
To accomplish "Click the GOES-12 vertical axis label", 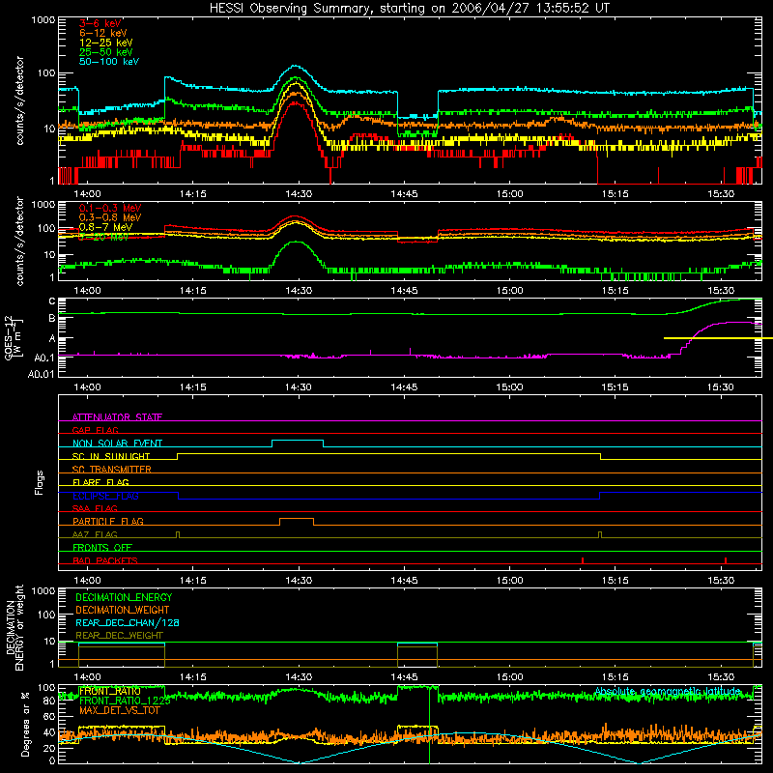I will 14,337.
